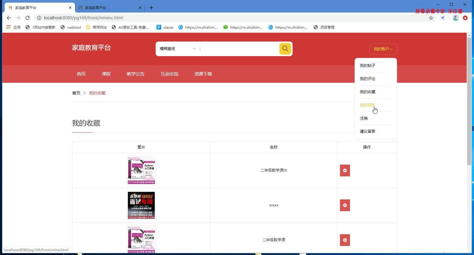Screen dimensions: 474x255
Task: Open 建议留言 from account menu
Action: click(367, 131)
